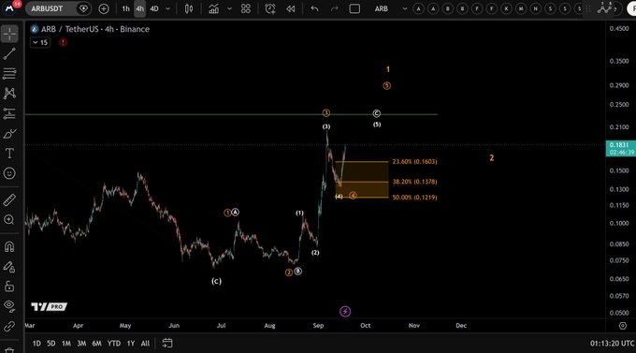
Task: Click the 0.1831 current price label
Action: coord(620,149)
